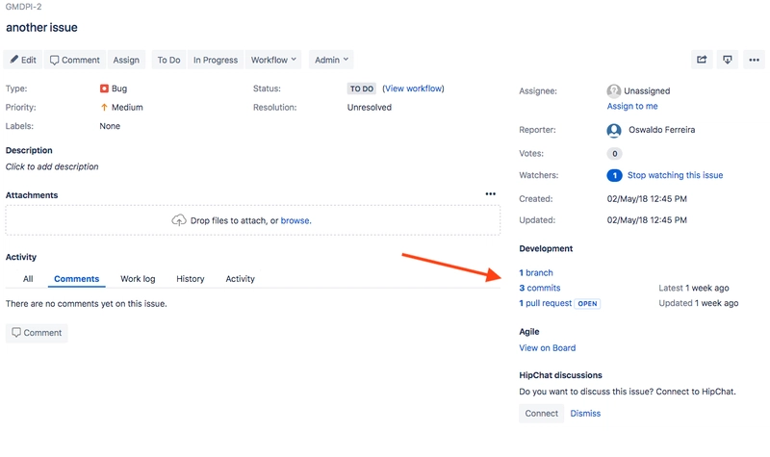
Task: Click the Resolution value 'Unresolved'
Action: (370, 108)
